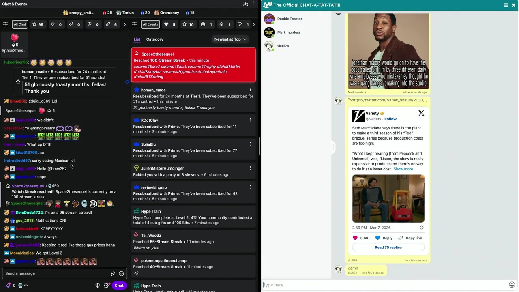Click the info icon beside tweet timestamp
Image resolution: width=519 pixels, height=292 pixels.
(421, 228)
